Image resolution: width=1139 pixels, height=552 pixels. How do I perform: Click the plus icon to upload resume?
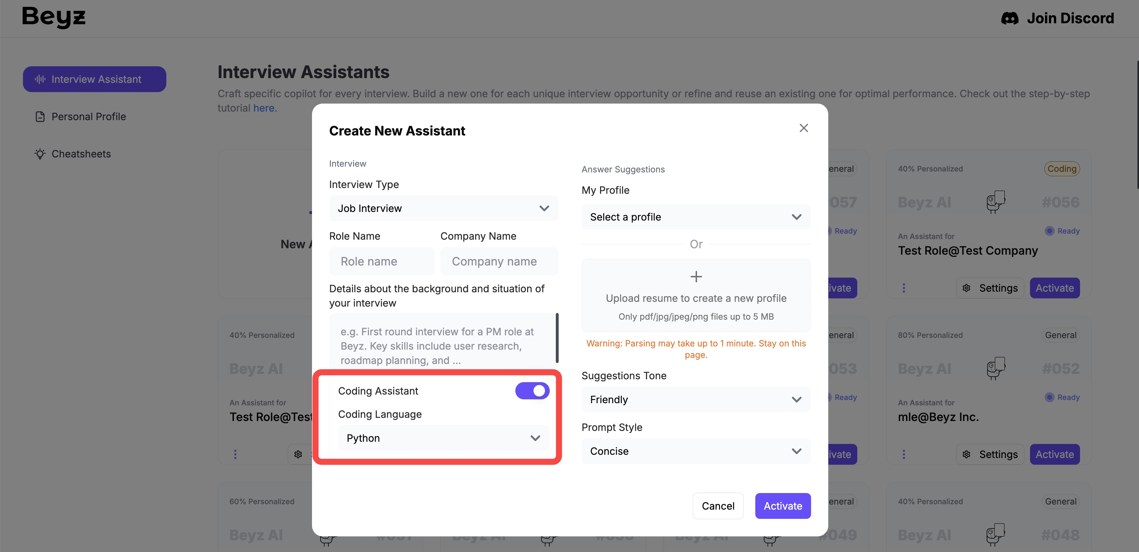pos(696,277)
